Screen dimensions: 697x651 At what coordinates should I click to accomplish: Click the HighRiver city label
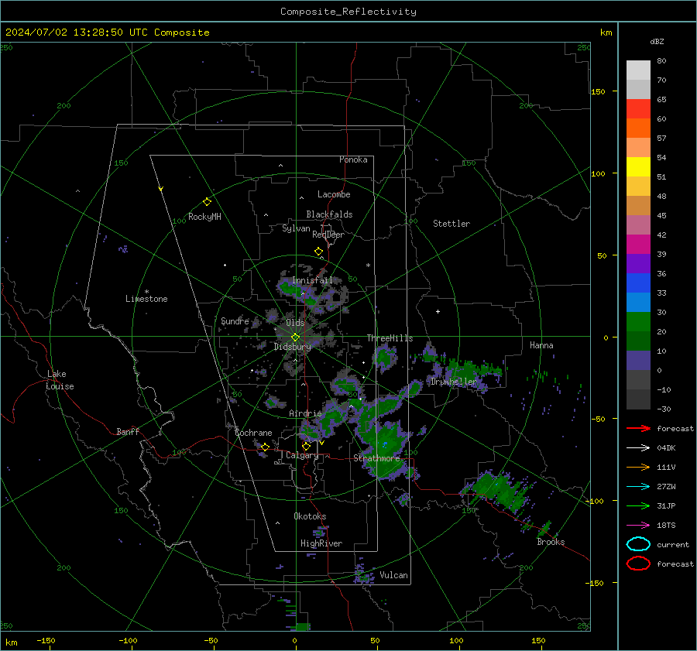point(321,543)
